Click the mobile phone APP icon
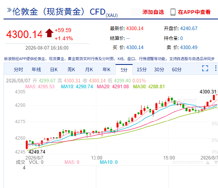Viewport: 218px width, 188px height. (x=173, y=12)
